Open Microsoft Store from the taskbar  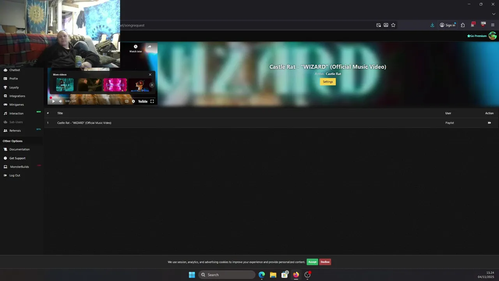(x=285, y=275)
